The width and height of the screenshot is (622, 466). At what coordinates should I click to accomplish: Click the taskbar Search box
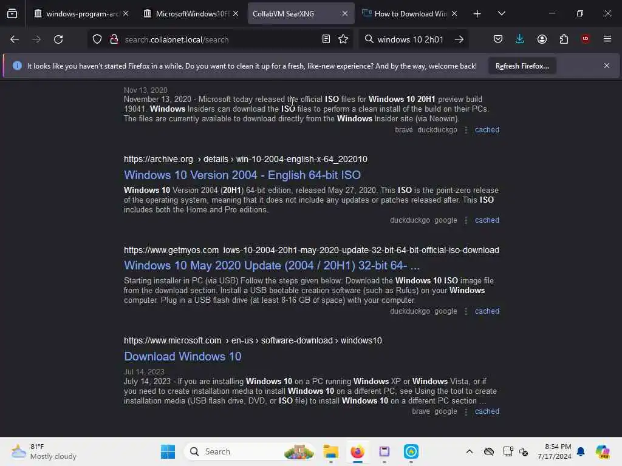point(250,451)
